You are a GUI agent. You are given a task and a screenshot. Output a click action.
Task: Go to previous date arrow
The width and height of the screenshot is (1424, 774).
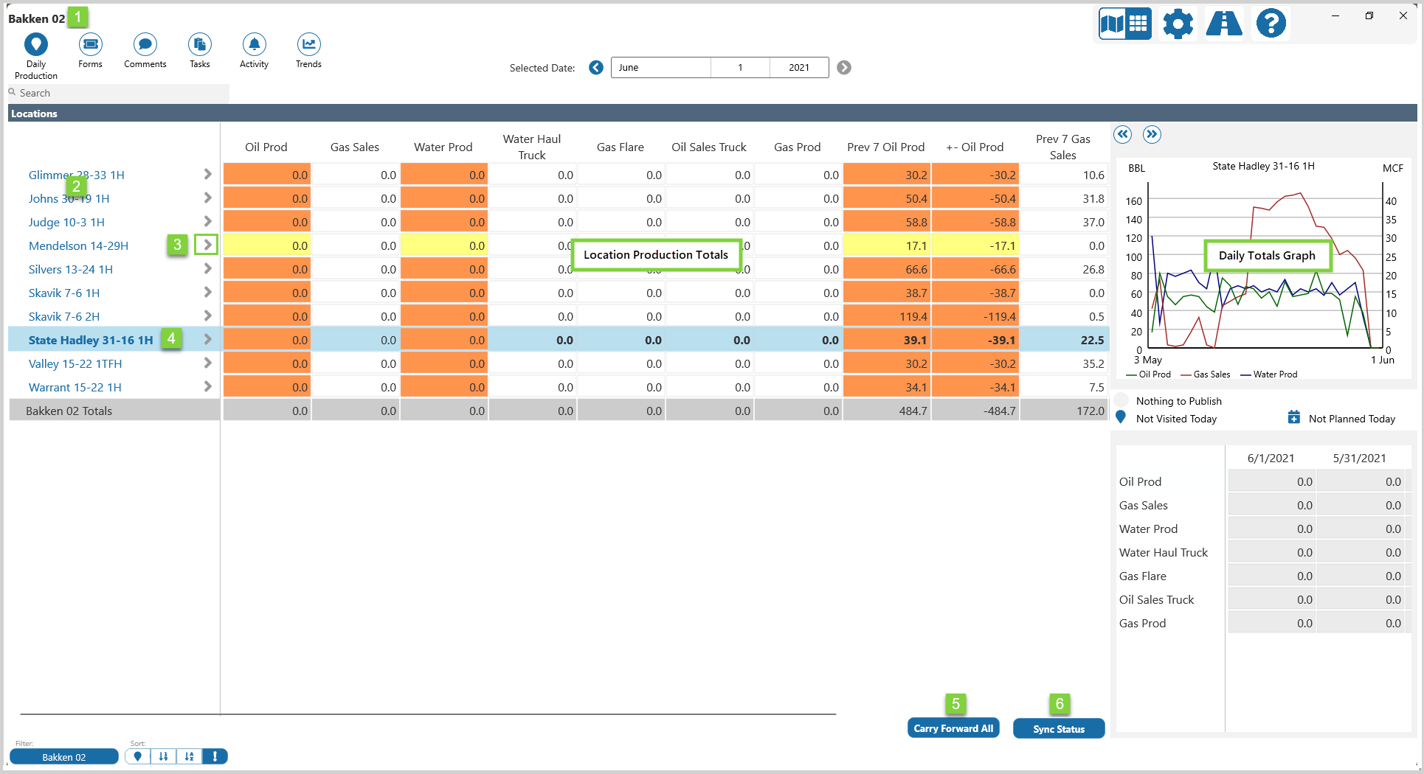click(x=596, y=68)
